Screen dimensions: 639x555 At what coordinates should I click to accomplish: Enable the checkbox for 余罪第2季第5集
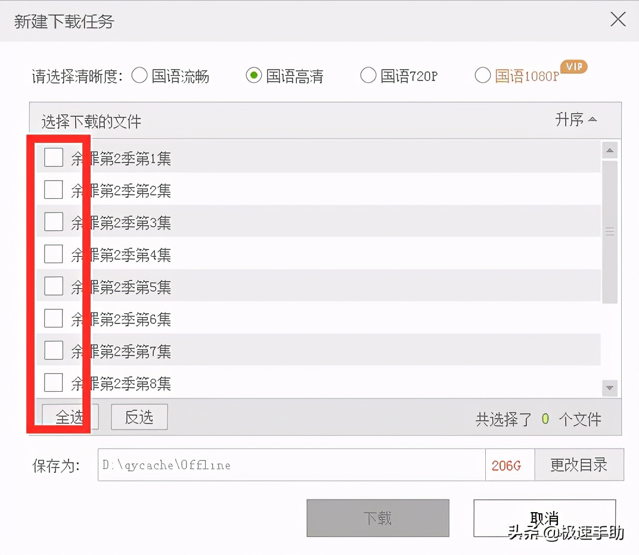pyautogui.click(x=53, y=286)
